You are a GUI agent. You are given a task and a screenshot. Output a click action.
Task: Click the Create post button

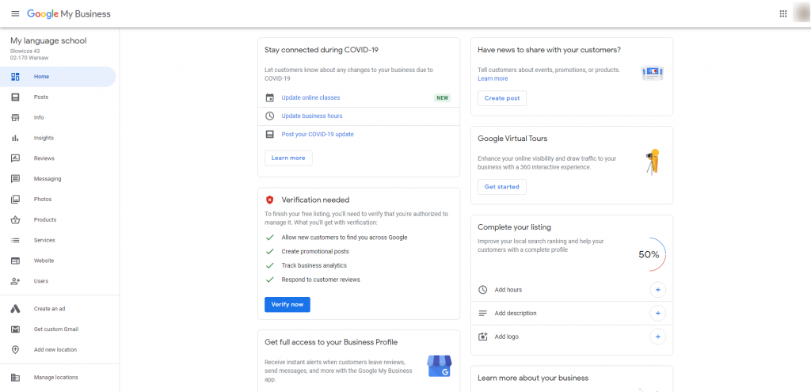click(501, 98)
